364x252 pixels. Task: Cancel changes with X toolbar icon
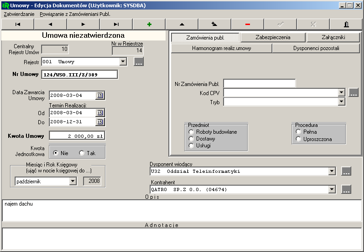tap(313, 24)
